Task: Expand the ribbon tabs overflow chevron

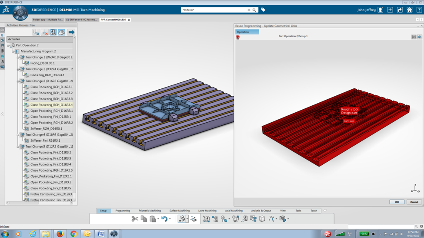Action: coord(324,211)
